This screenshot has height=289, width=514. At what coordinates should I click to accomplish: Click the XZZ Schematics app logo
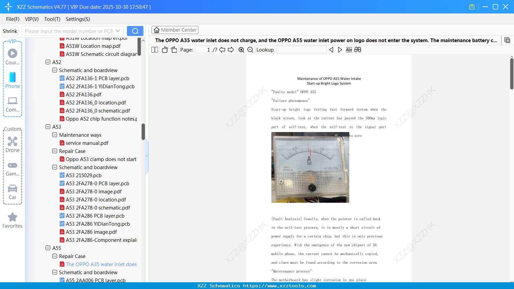[8, 7]
